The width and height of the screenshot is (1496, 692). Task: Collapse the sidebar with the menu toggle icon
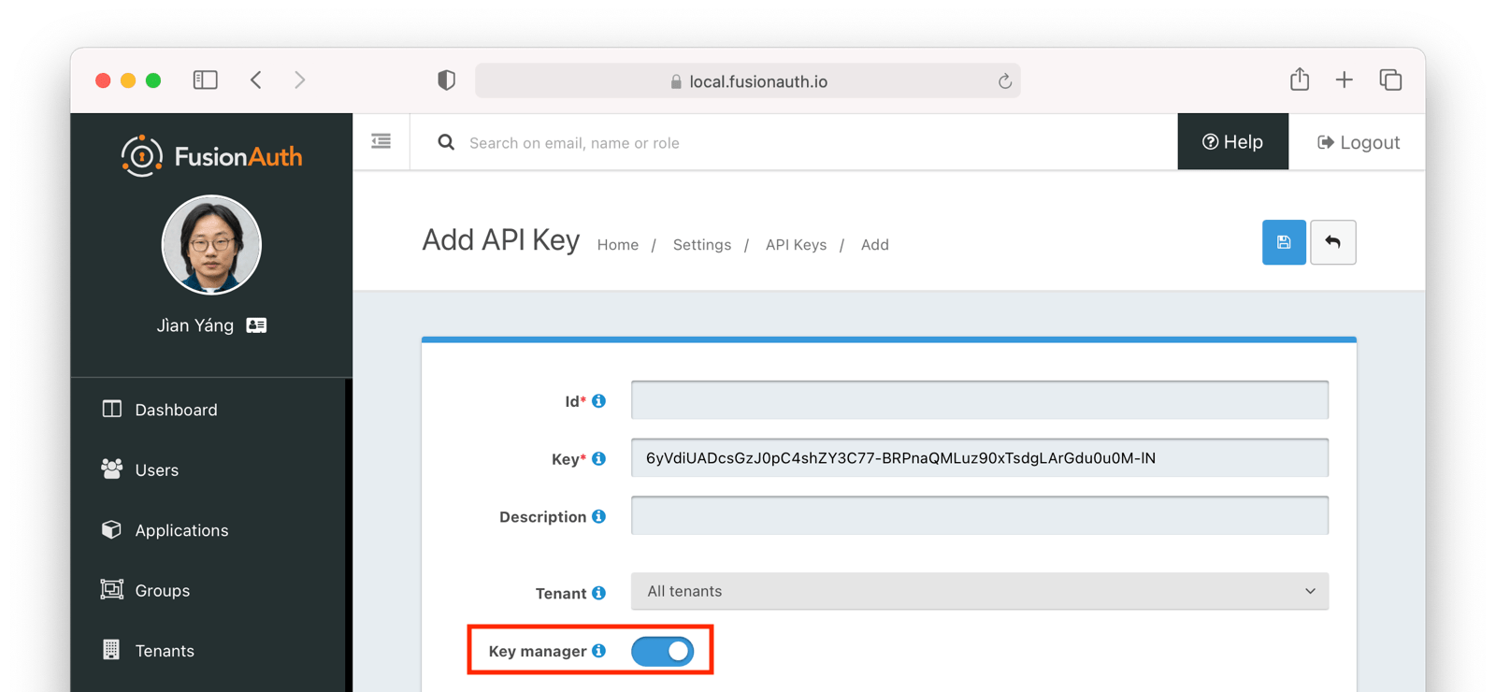pyautogui.click(x=381, y=141)
